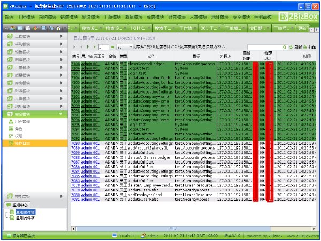Switch to the 001 工... tab
Image resolution: width=321 pixels, height=241 pixels.
click(x=210, y=28)
